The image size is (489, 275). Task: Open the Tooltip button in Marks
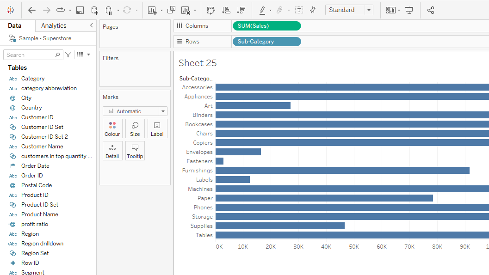tap(135, 151)
